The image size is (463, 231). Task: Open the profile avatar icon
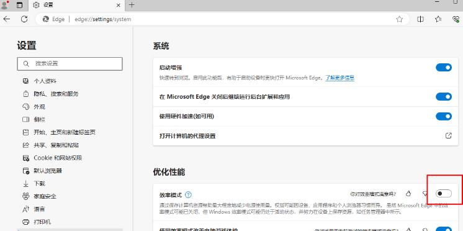coord(5,5)
